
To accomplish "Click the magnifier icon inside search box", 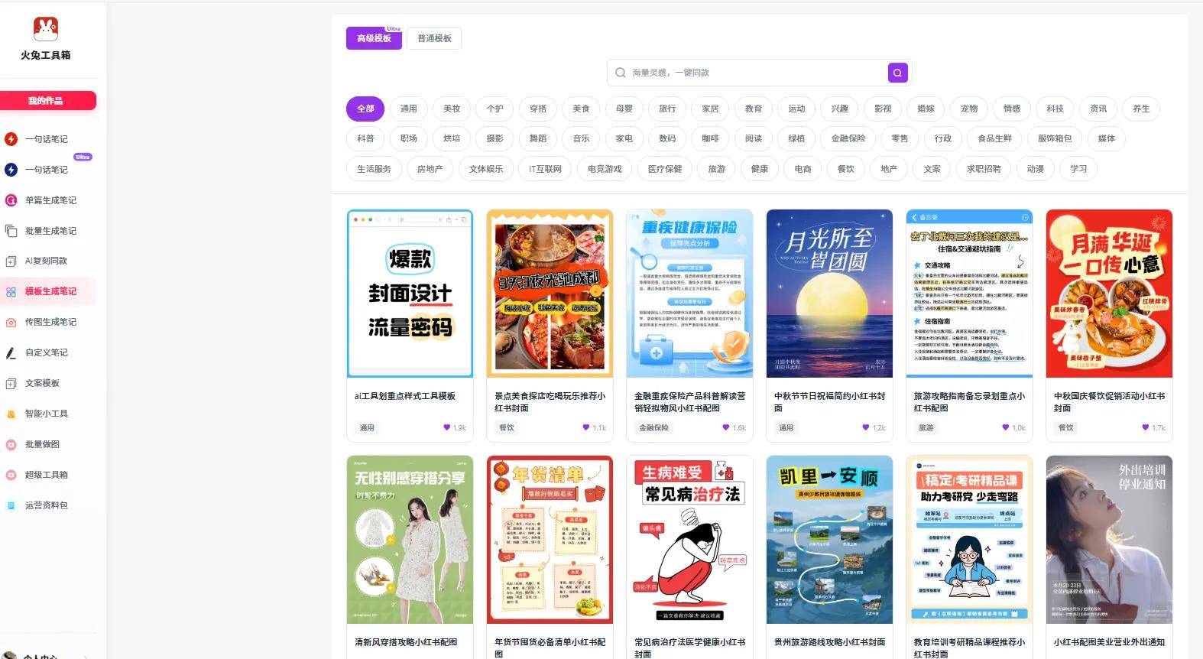I will 620,73.
